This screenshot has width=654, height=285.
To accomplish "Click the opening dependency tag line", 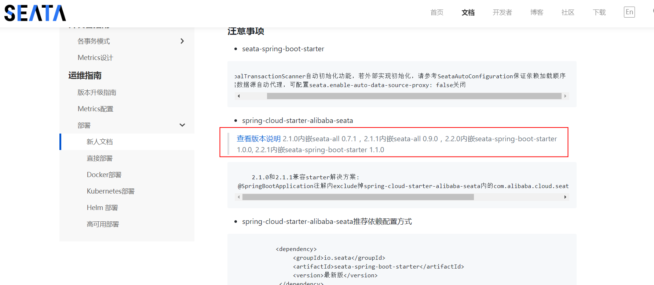I will click(x=296, y=249).
